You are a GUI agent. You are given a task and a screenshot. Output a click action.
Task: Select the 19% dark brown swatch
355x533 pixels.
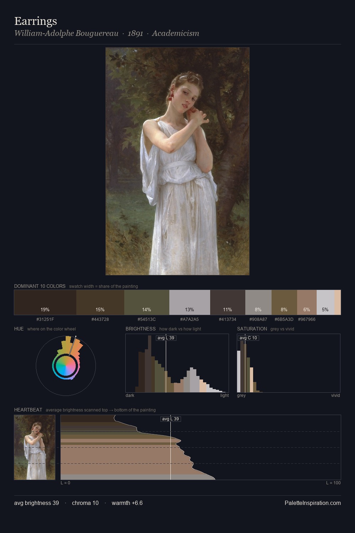pos(45,302)
